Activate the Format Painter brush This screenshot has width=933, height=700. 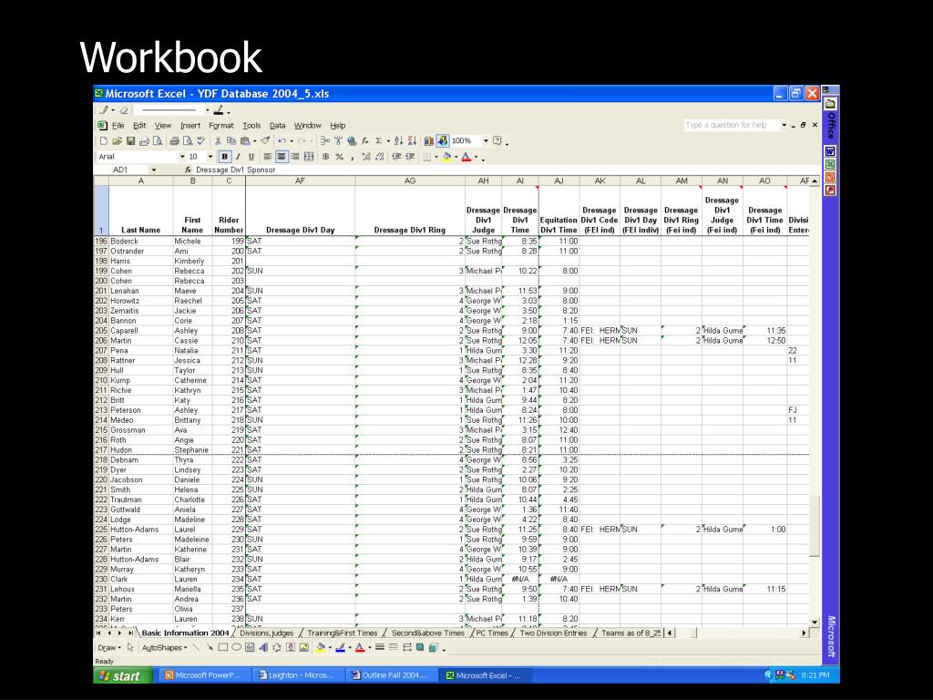(x=265, y=141)
